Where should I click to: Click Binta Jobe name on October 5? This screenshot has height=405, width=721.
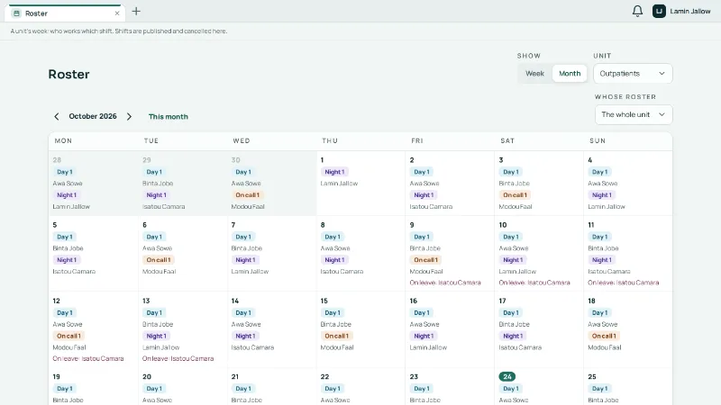tap(68, 248)
